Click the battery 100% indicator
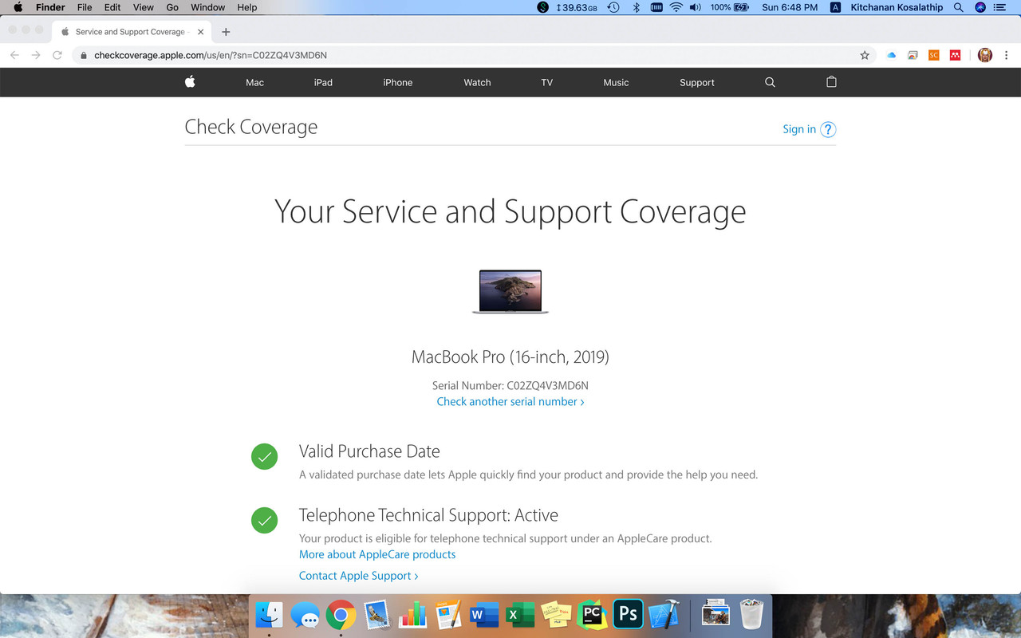 tap(730, 7)
